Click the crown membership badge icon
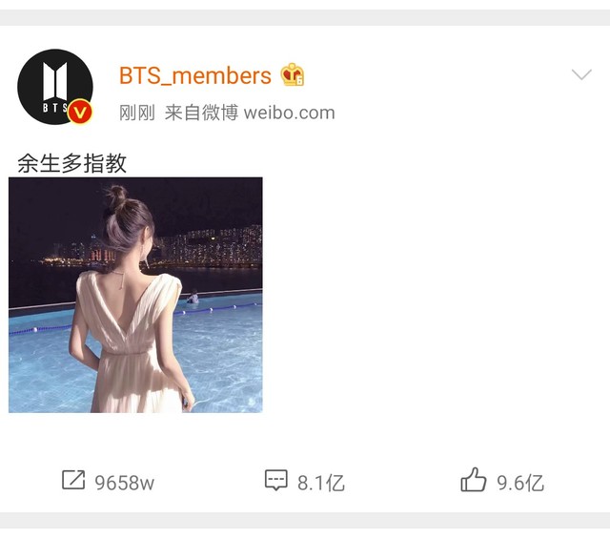Screen dimensions: 610x538 (293, 74)
